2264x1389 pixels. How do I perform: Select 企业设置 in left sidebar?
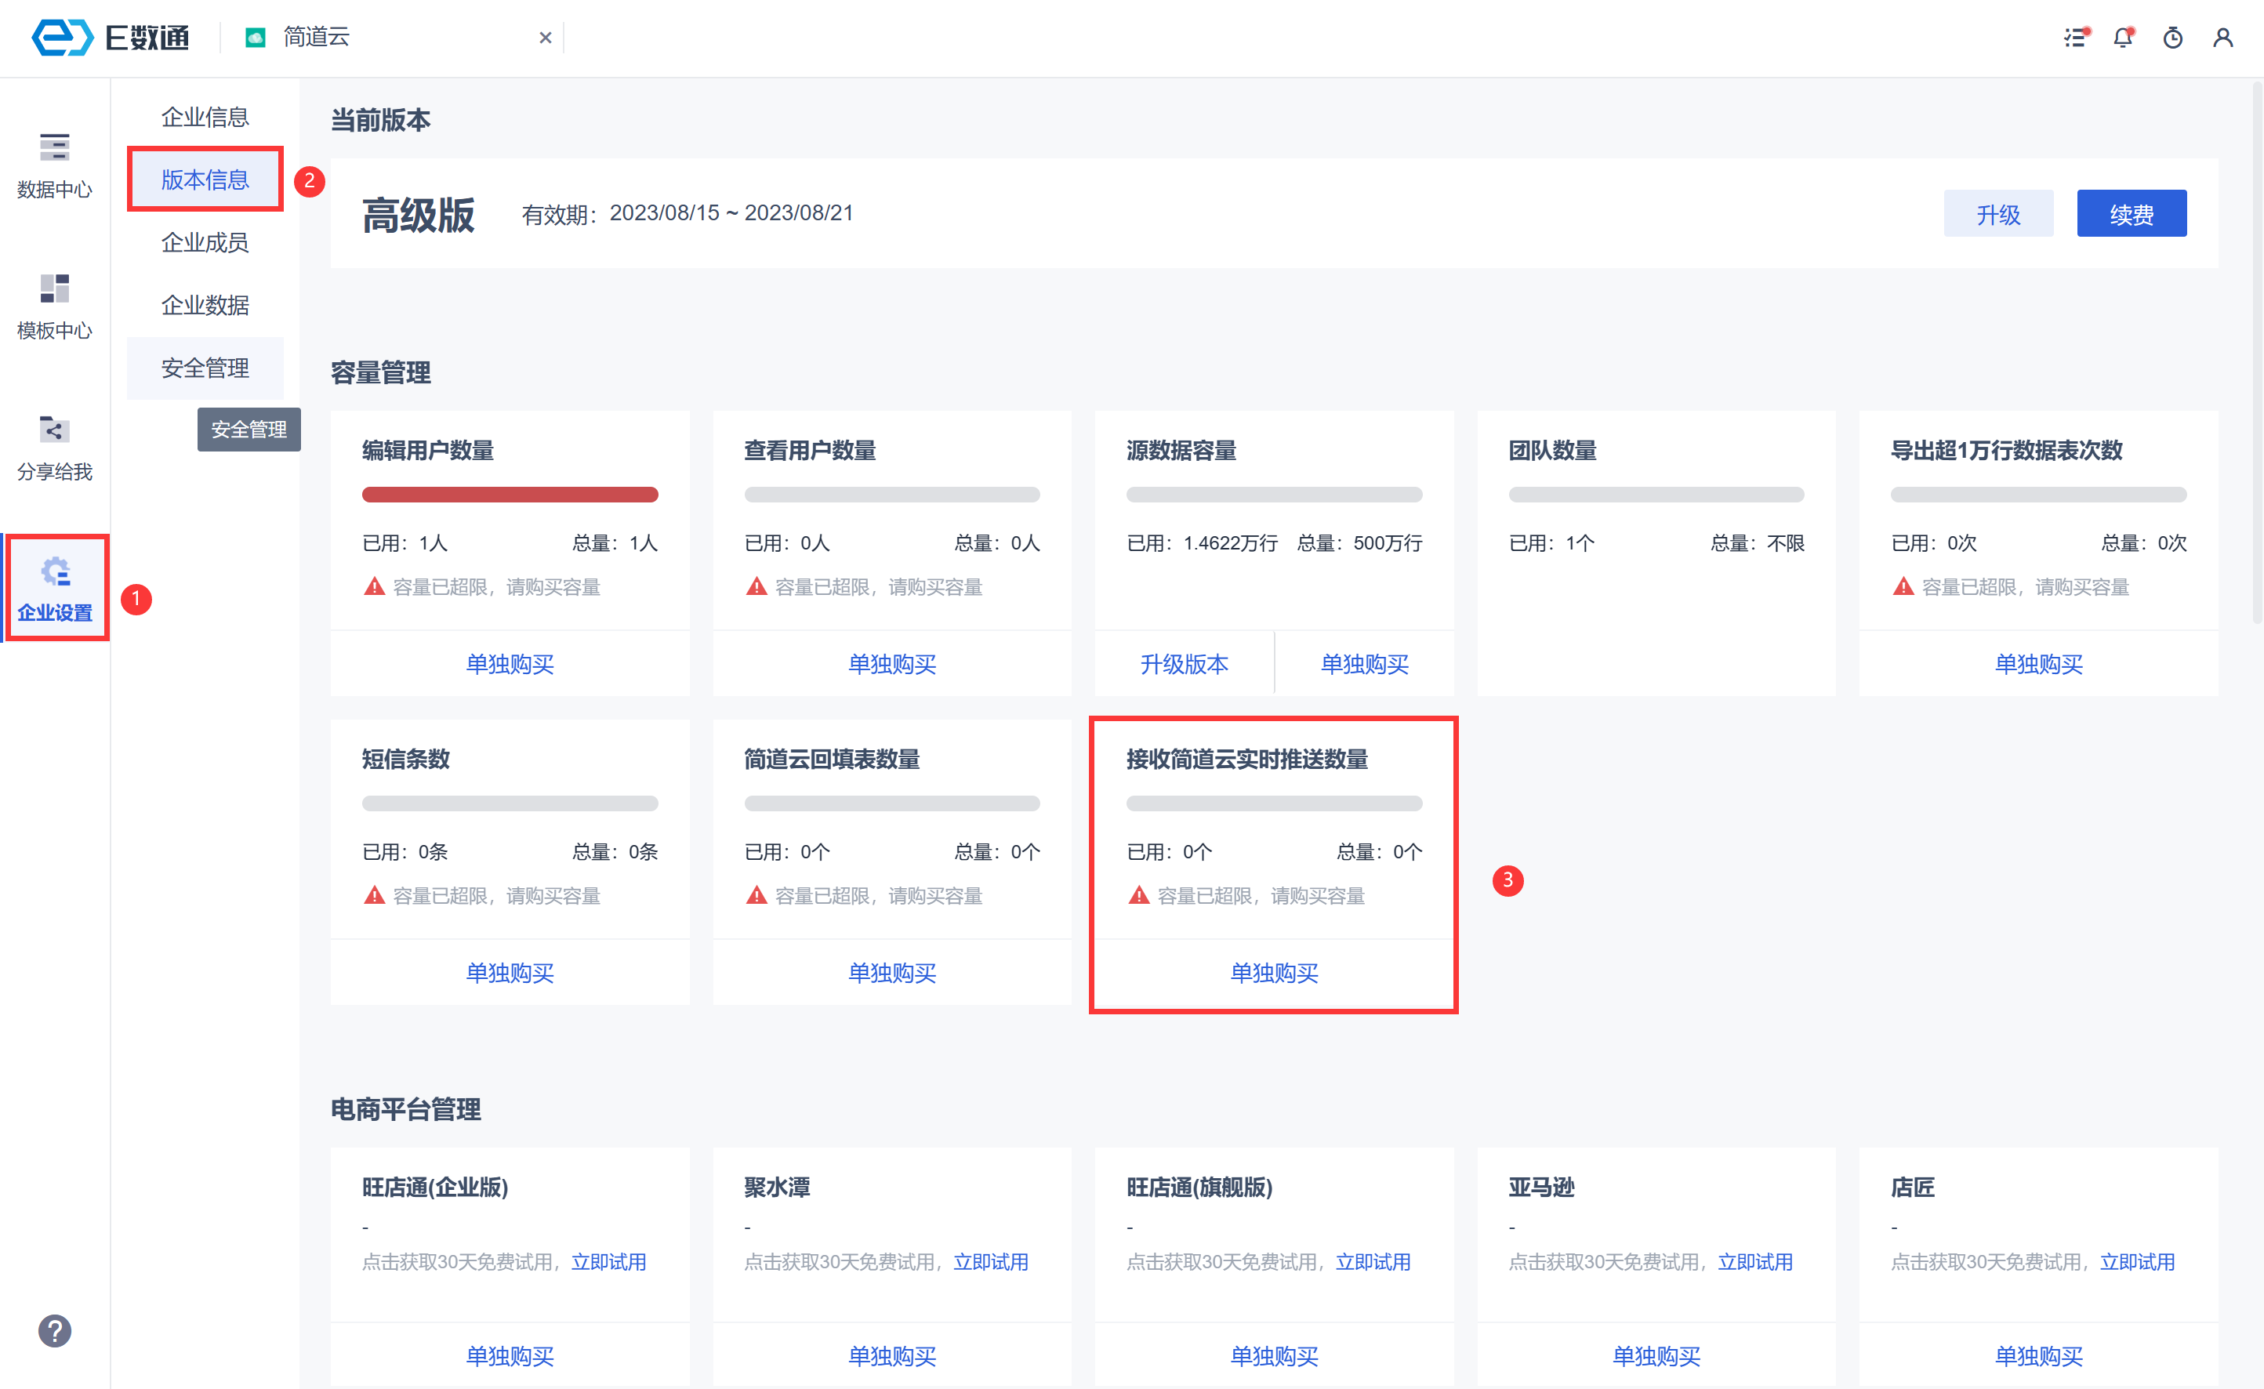pyautogui.click(x=54, y=588)
